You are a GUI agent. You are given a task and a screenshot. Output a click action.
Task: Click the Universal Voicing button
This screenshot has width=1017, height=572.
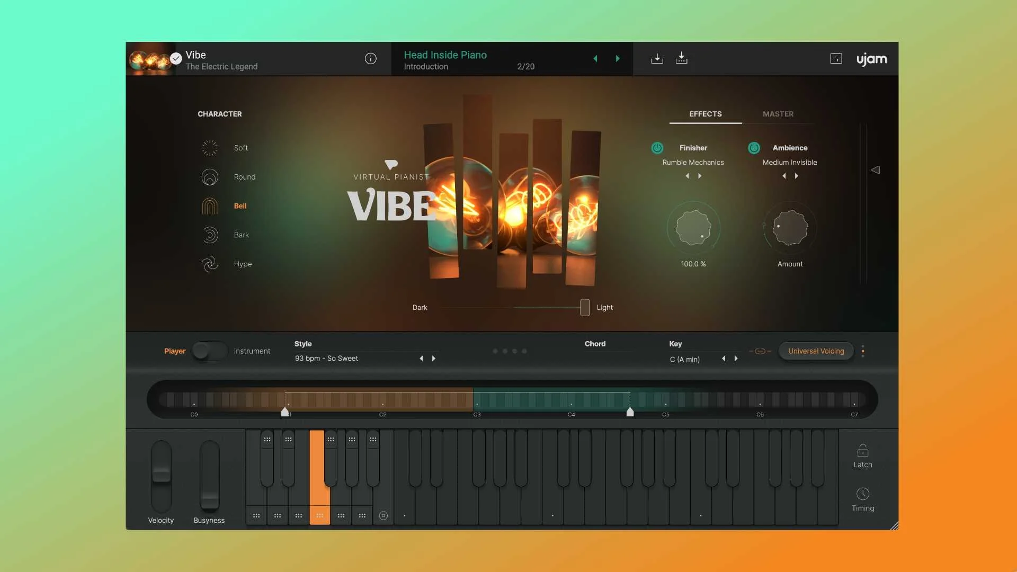coord(816,351)
